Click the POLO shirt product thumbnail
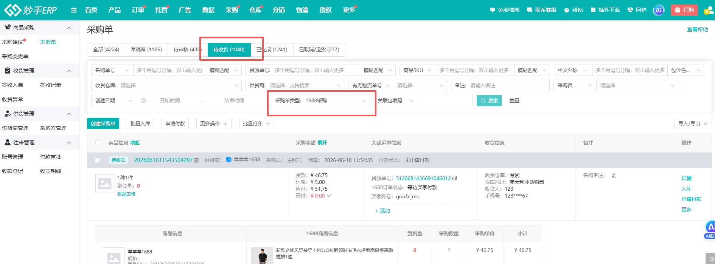Viewport: 715px width, 264px height. (x=262, y=256)
